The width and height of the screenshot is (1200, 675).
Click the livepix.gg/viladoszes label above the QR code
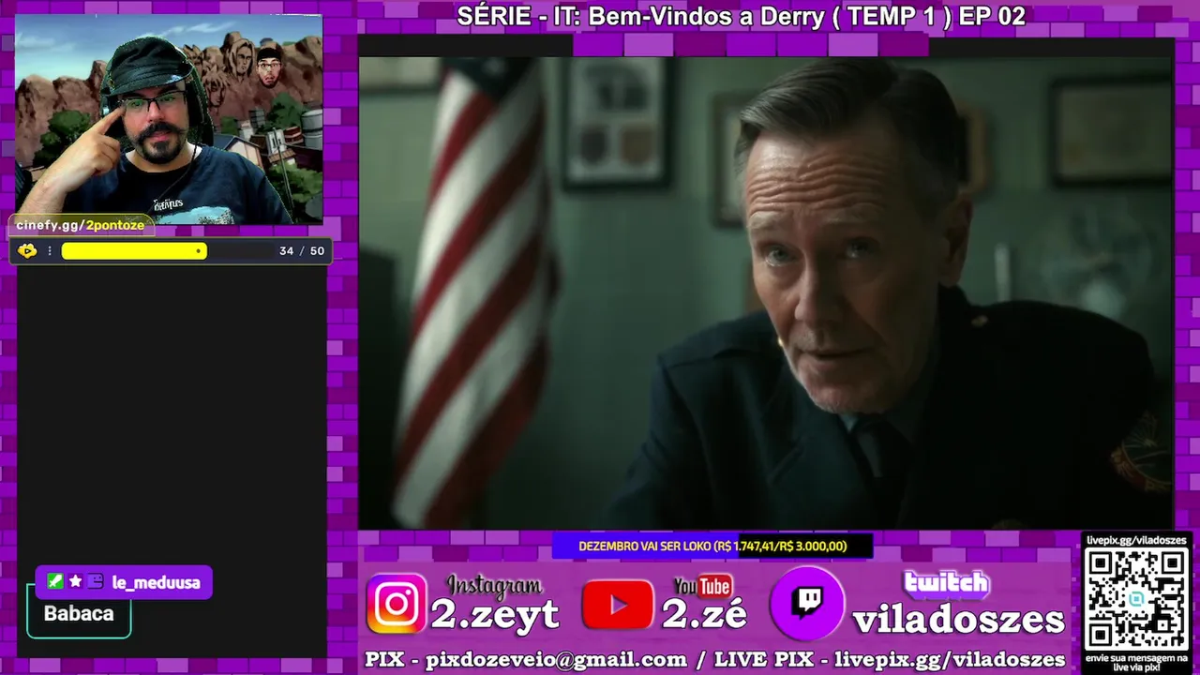pyautogui.click(x=1136, y=540)
